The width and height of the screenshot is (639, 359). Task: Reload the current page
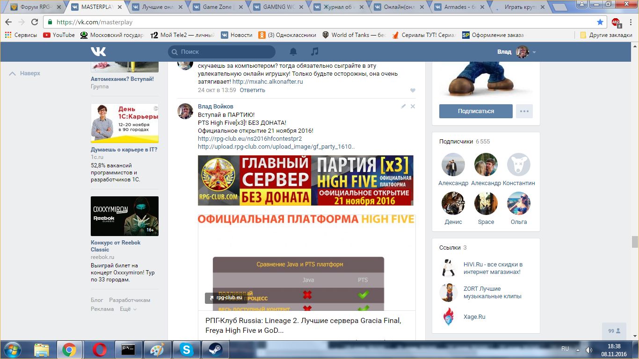pos(35,22)
